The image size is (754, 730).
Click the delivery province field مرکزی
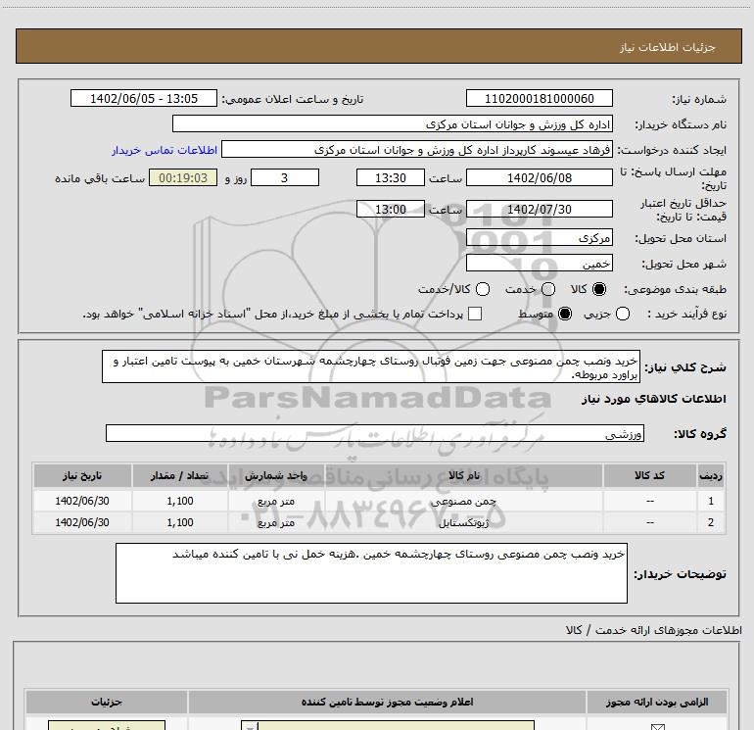[539, 237]
